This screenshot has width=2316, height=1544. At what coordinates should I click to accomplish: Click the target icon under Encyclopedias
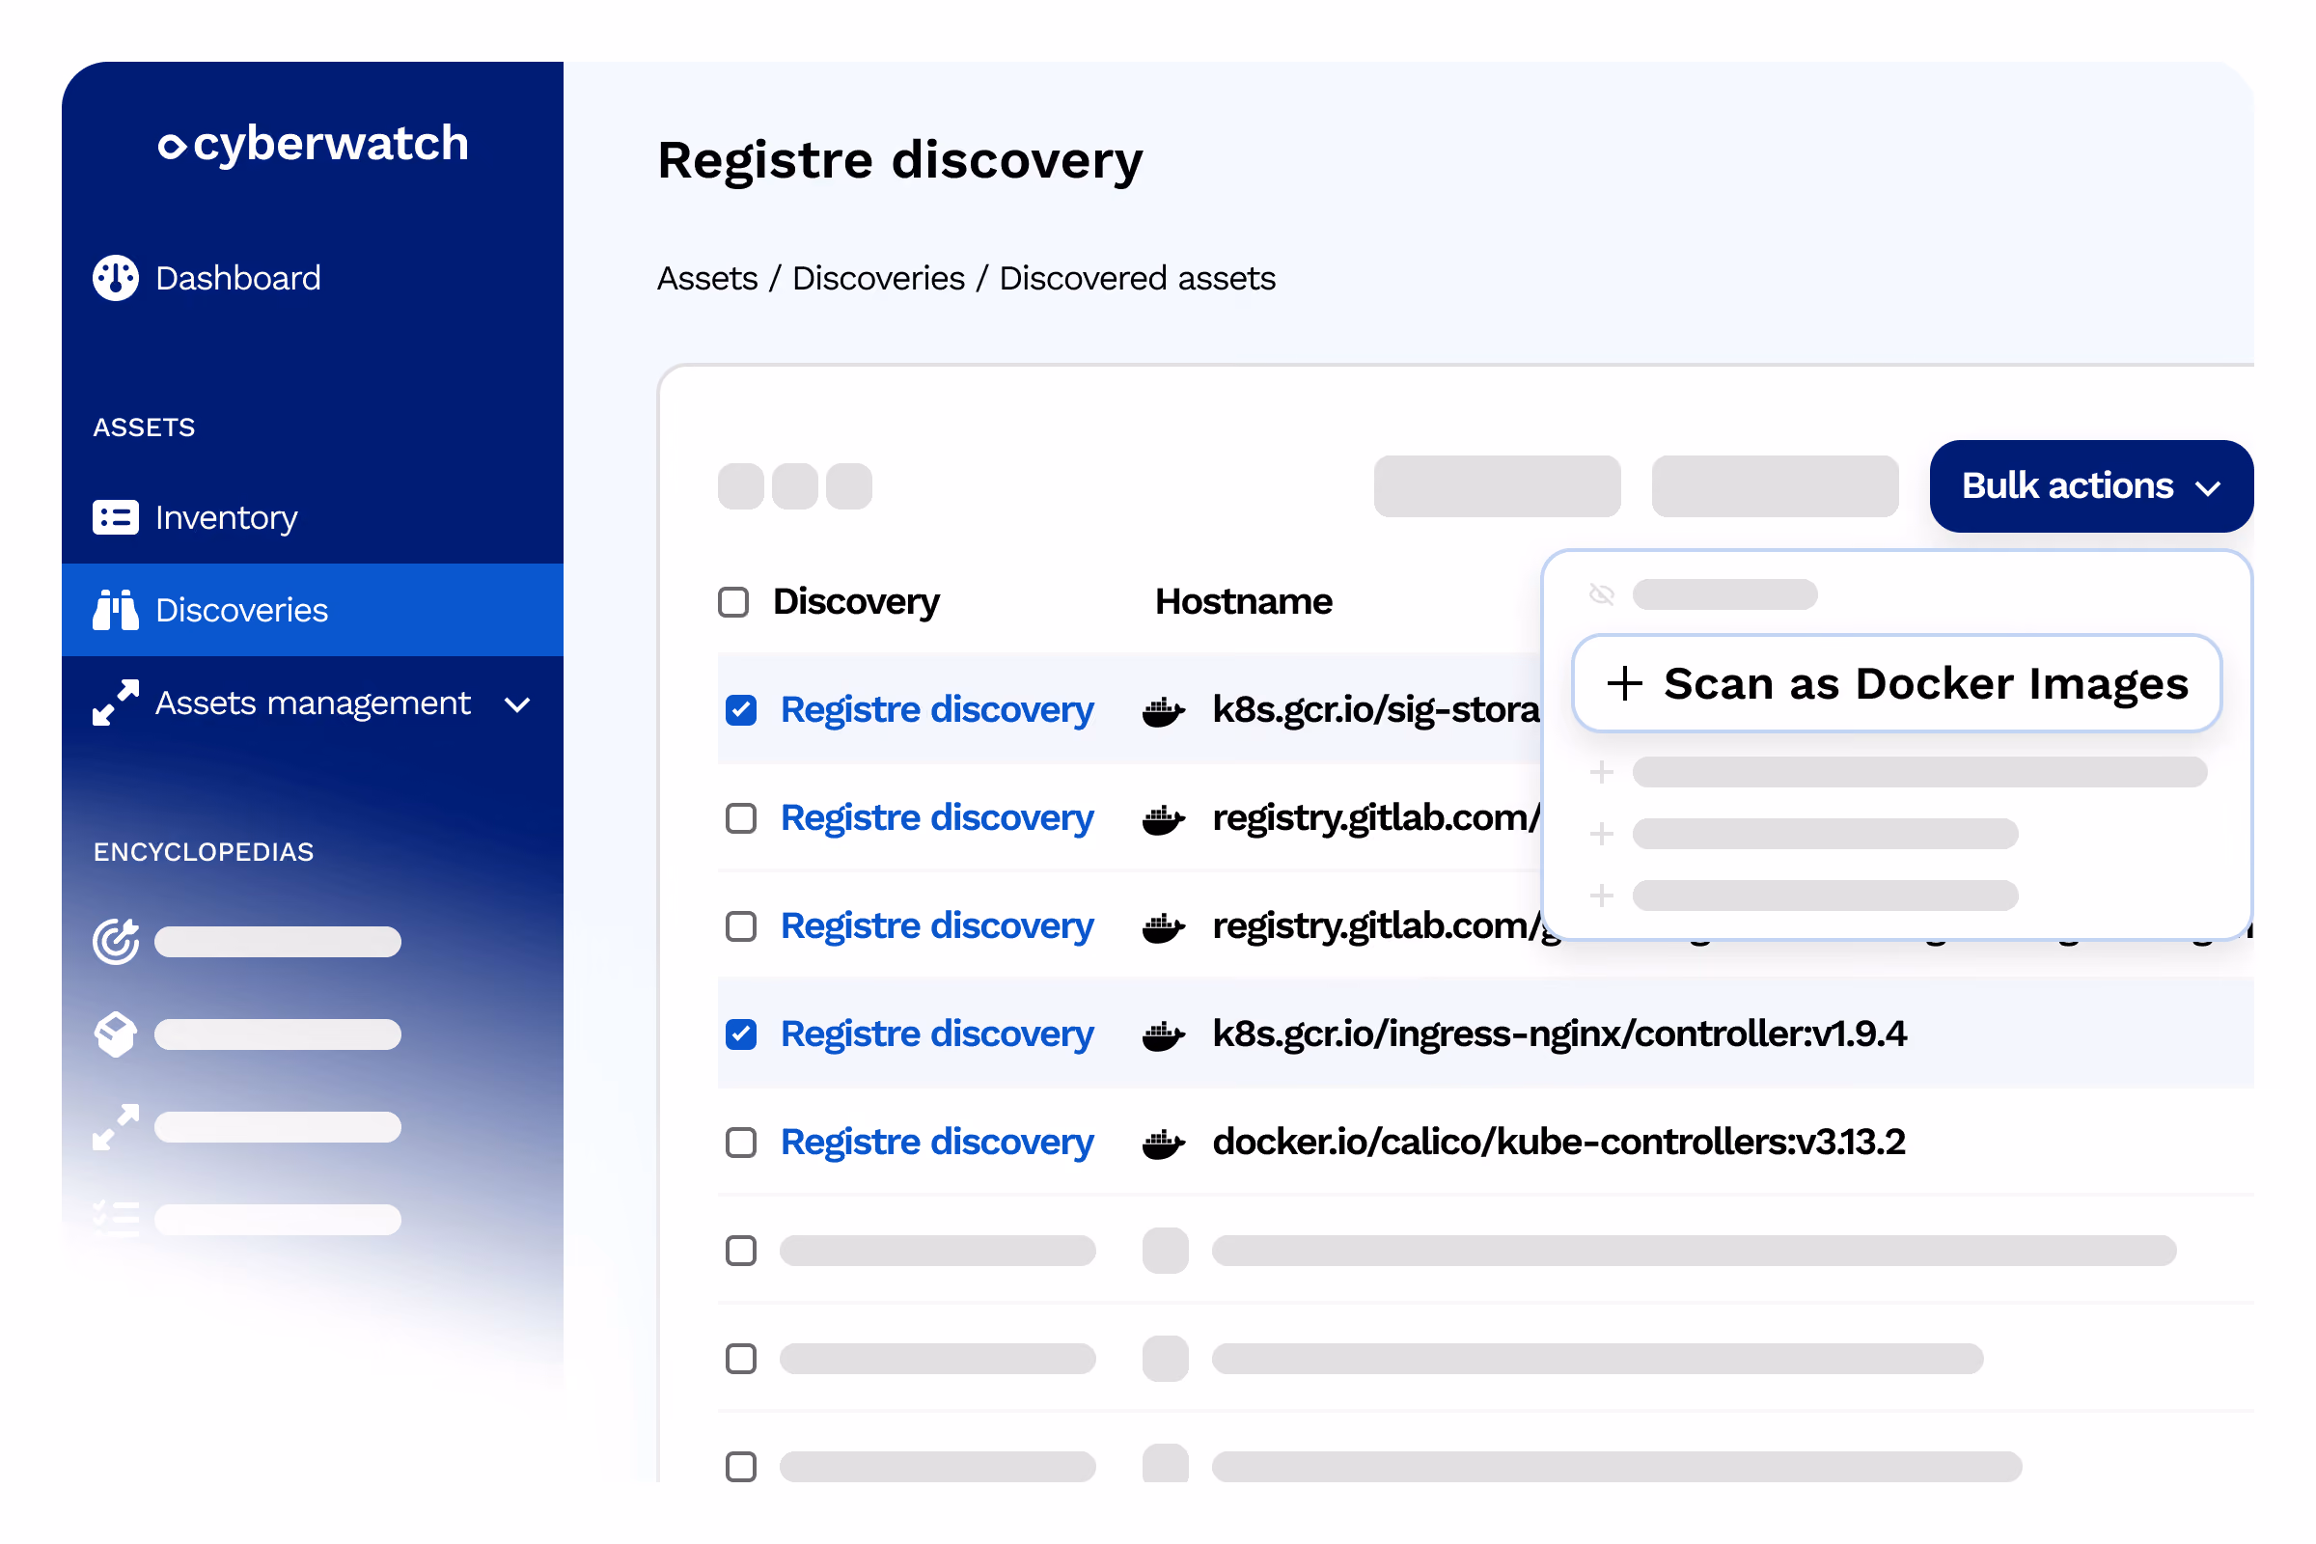(x=115, y=942)
